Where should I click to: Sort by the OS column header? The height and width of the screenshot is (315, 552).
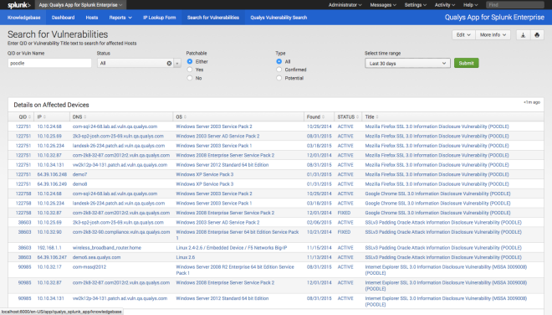click(x=181, y=116)
